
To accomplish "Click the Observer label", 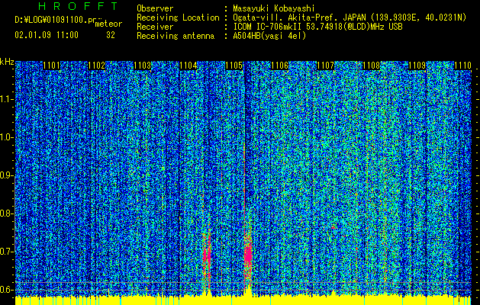I will (155, 8).
